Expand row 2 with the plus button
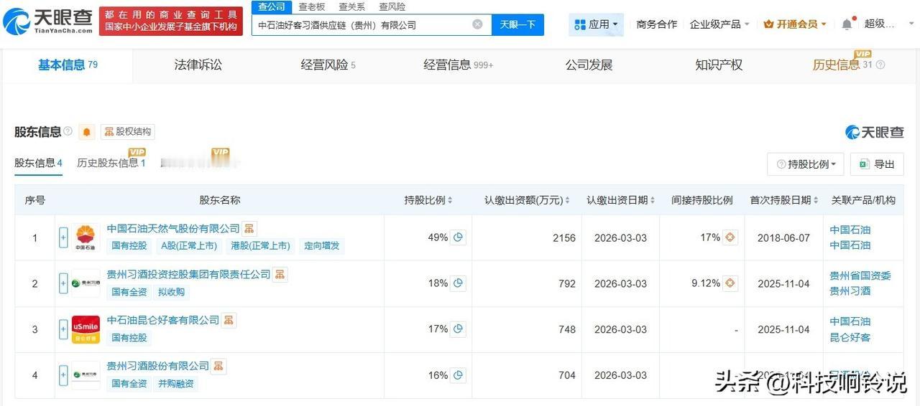The width and height of the screenshot is (920, 406). tap(63, 283)
